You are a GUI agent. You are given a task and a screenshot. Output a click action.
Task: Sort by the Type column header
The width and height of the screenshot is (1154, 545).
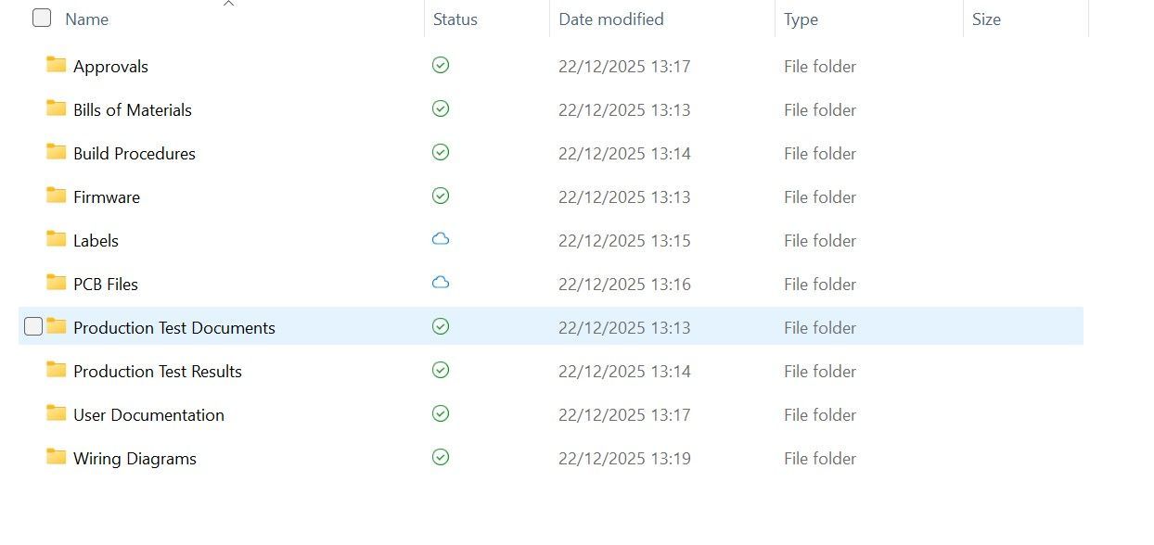tap(801, 19)
